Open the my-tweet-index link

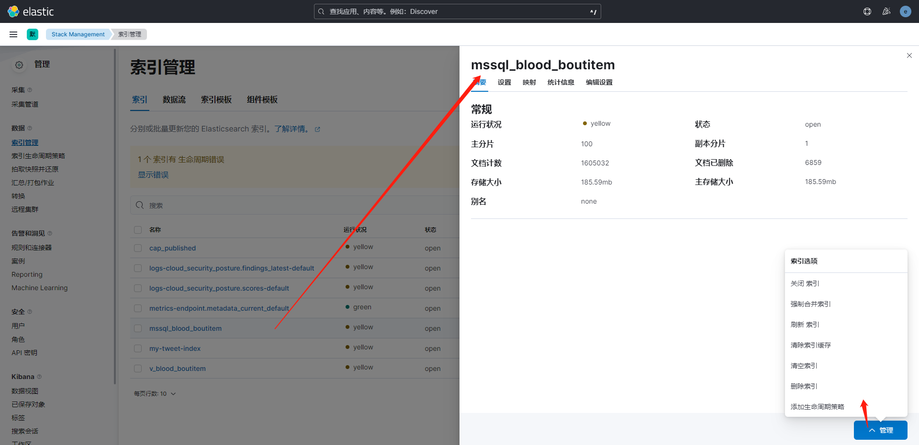175,348
